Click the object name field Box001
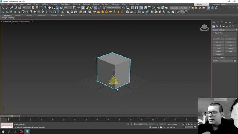This screenshot has height=134, width=238. tap(223, 61)
